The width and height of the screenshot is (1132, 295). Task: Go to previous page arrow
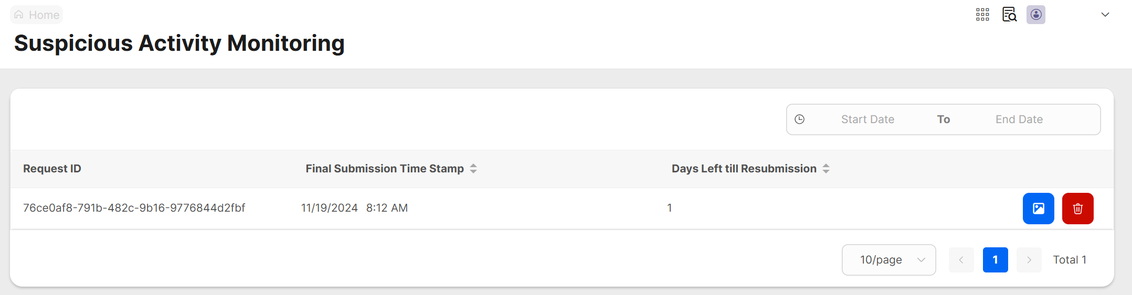[961, 260]
